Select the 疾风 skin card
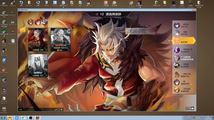Image resolution: width=214 pixels, height=120 pixels. 38,65
